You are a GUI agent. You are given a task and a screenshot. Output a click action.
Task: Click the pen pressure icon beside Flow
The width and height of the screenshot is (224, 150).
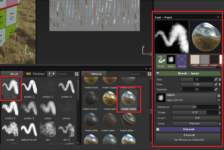216,84
